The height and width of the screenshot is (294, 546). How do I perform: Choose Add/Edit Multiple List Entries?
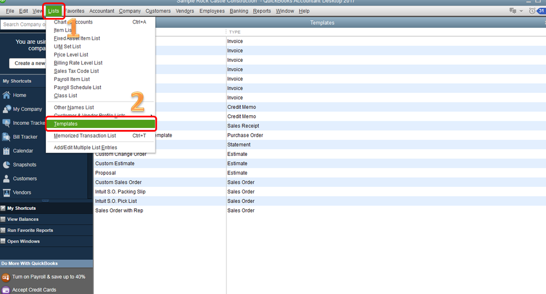click(85, 148)
